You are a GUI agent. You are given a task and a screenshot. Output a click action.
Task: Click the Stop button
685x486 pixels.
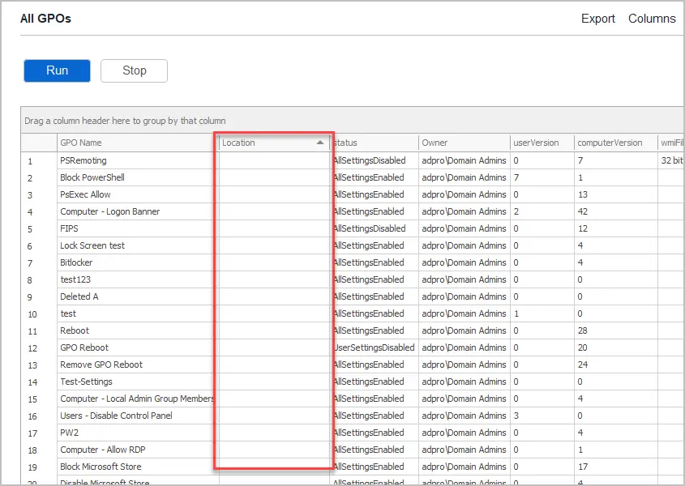pos(134,70)
